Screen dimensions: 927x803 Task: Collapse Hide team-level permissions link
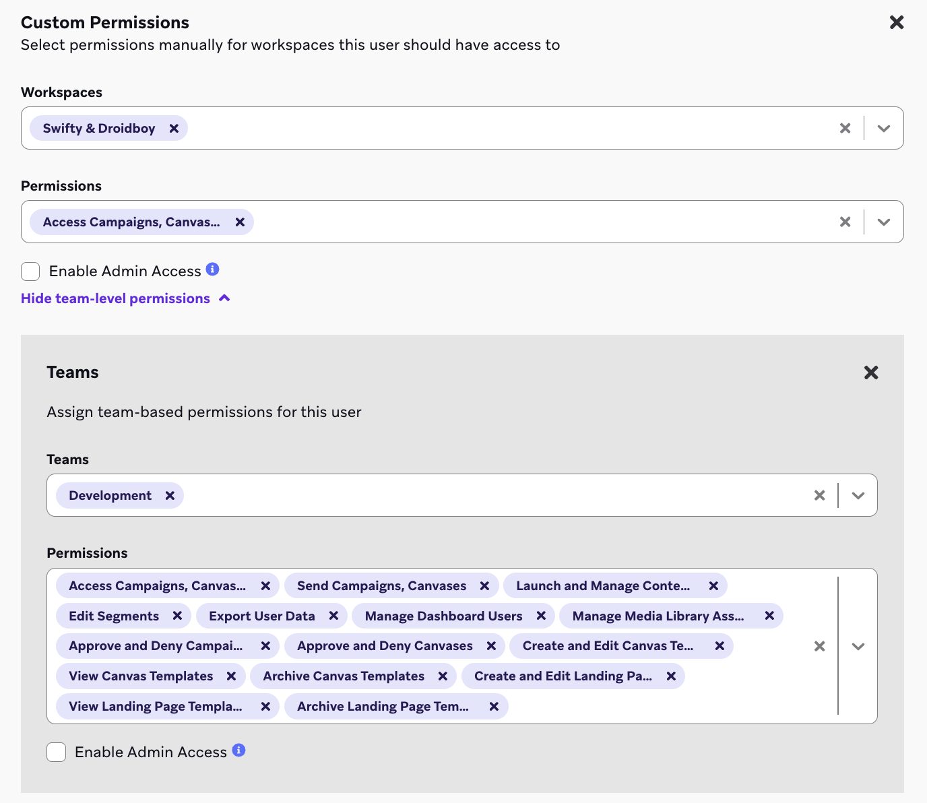(x=125, y=298)
